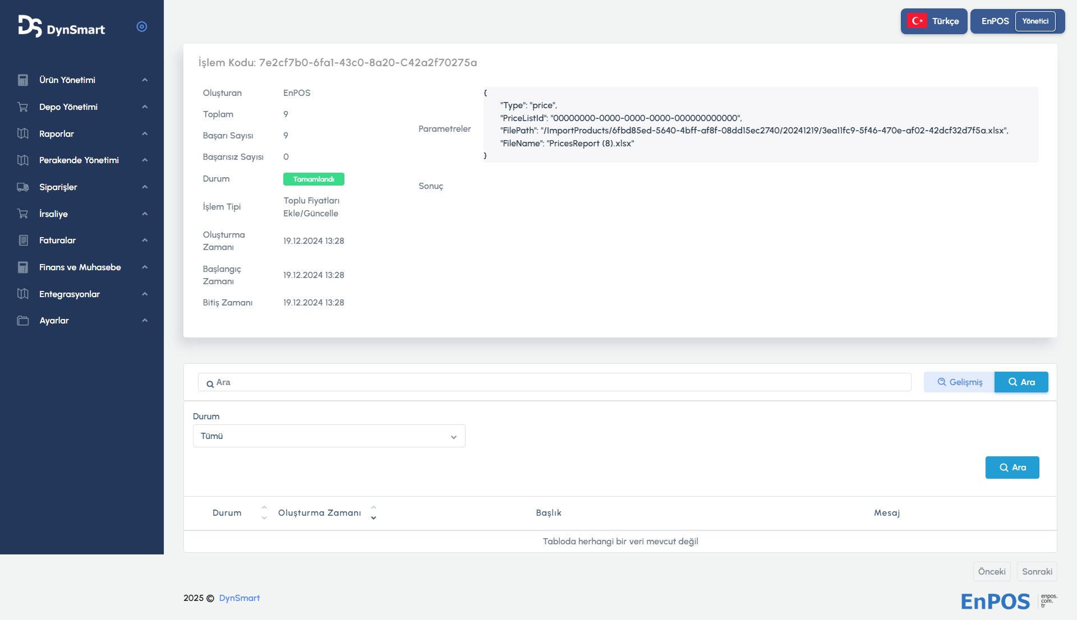Click the Sonraki pagination button

click(1037, 572)
